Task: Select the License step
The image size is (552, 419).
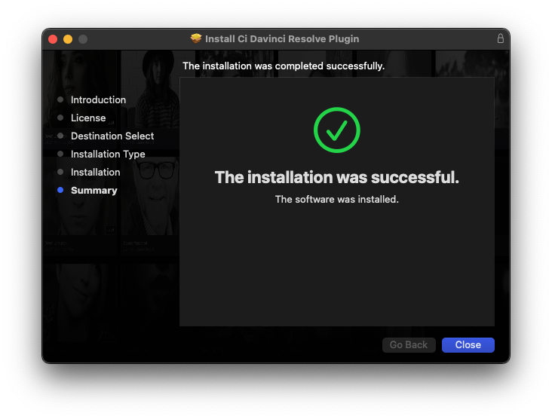Action: click(88, 118)
